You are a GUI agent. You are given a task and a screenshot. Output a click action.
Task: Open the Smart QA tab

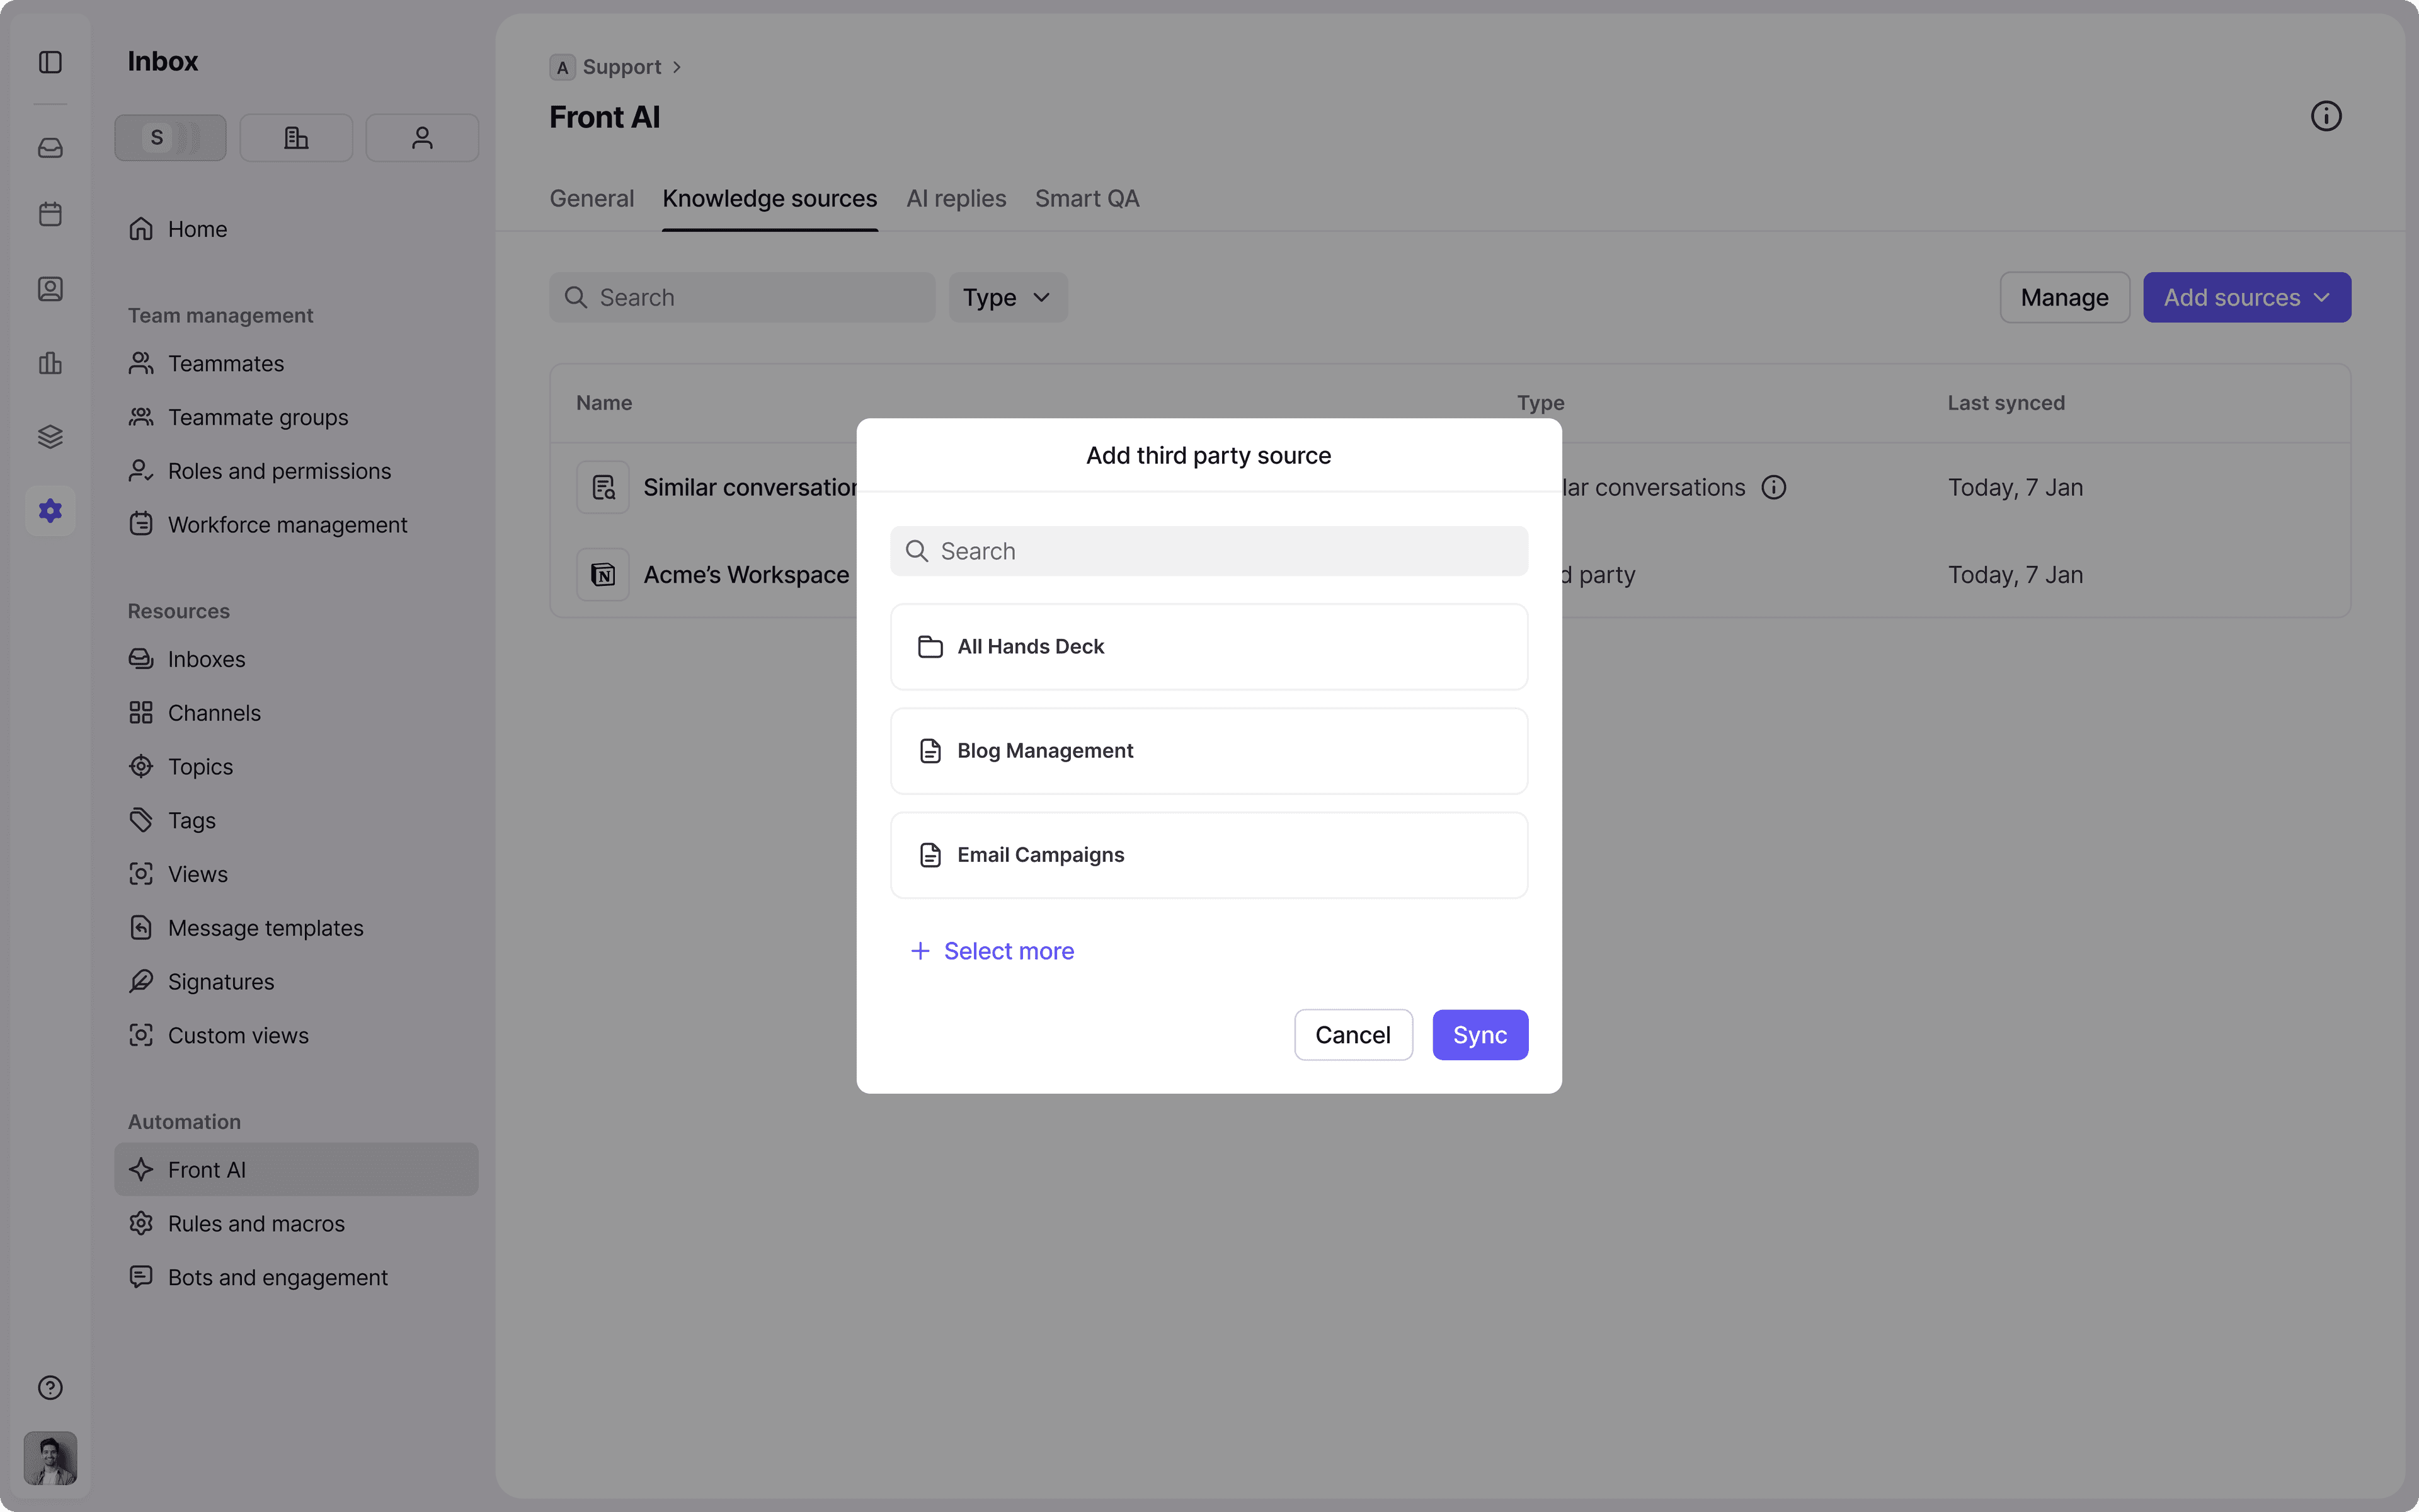1085,198
